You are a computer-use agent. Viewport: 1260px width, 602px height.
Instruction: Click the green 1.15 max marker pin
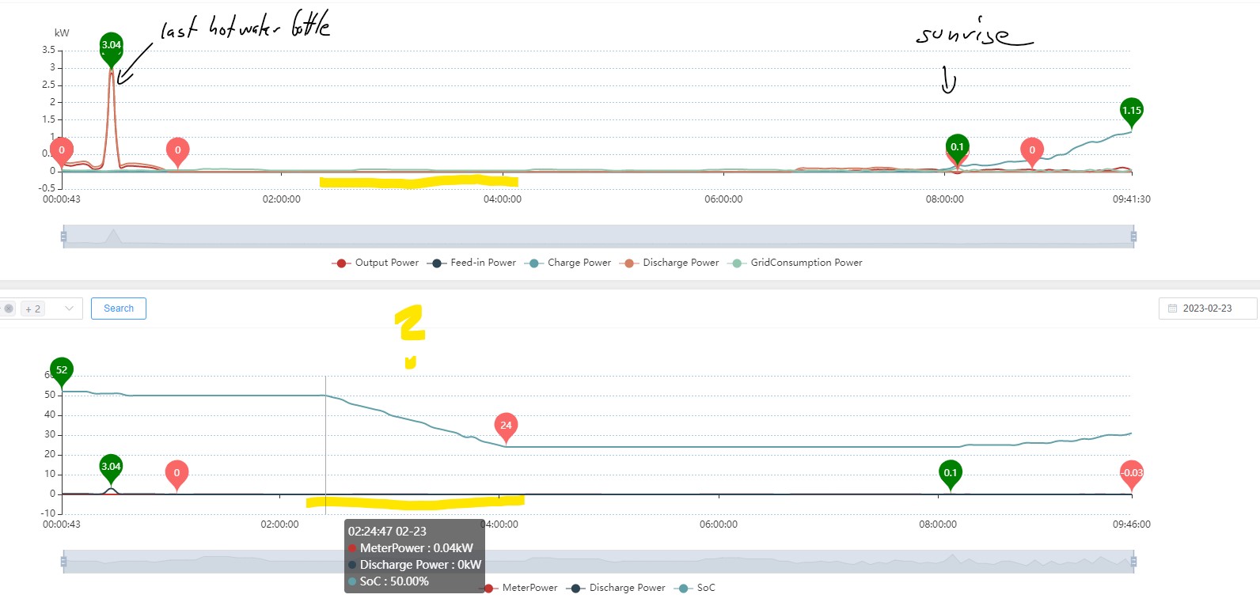coord(1132,112)
